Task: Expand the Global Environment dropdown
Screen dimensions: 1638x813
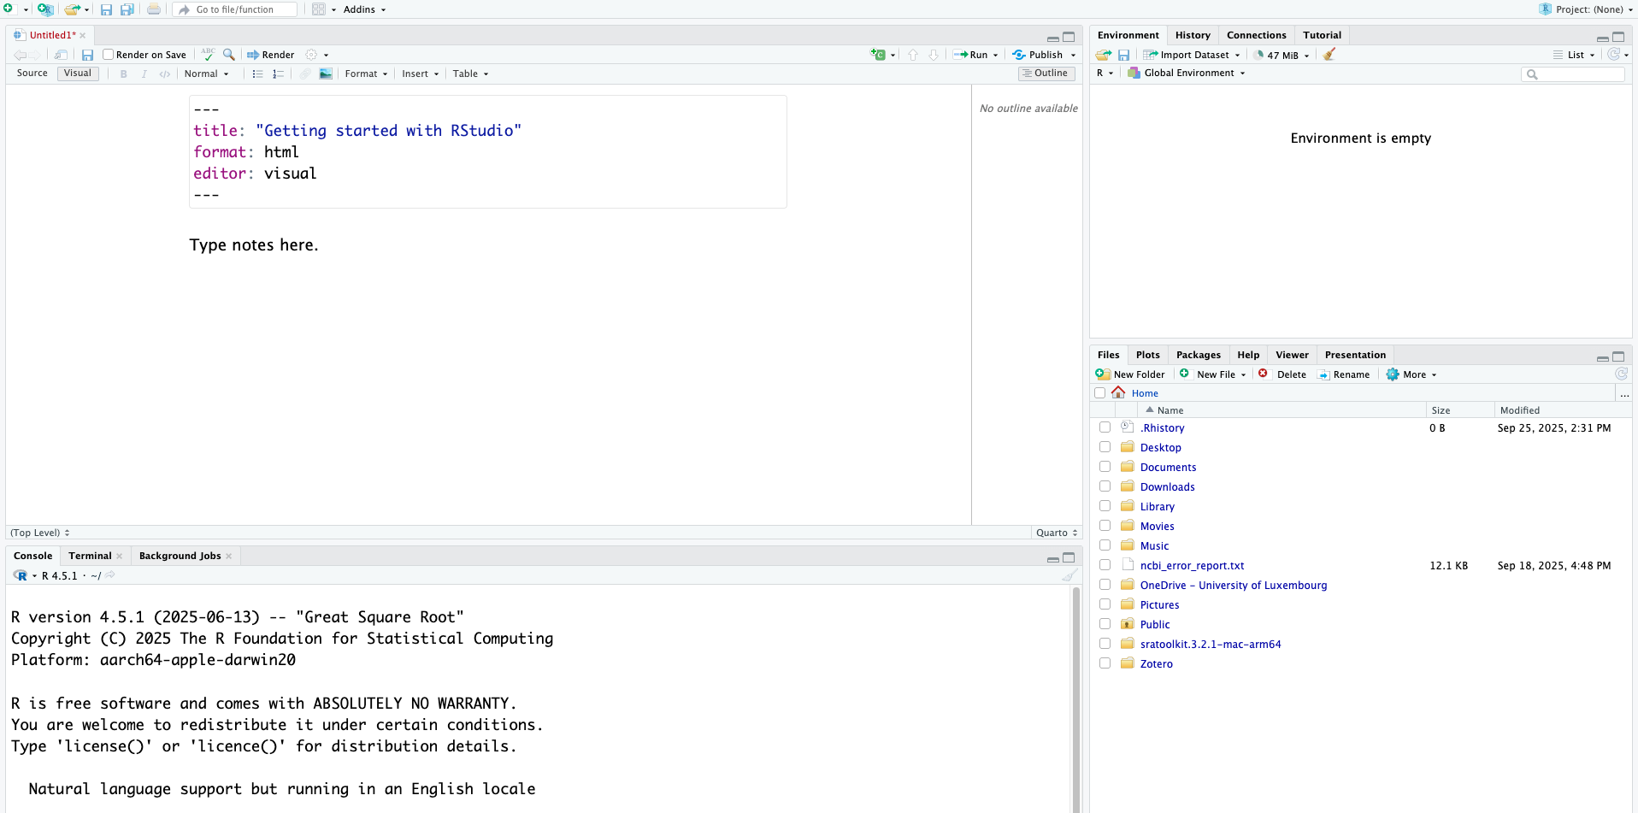Action: [x=1193, y=73]
